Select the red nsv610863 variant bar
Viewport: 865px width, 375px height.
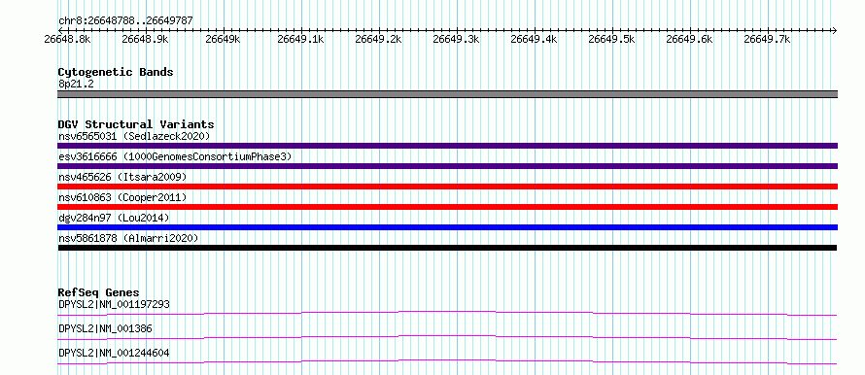[447, 207]
